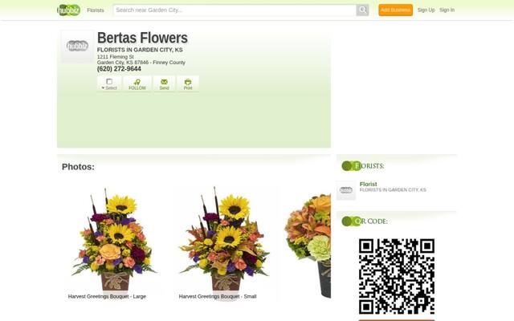Screen dimensions: 514x321
Task: Click the Harvest Greetings Bouquet - Large caption
Action: point(107,296)
